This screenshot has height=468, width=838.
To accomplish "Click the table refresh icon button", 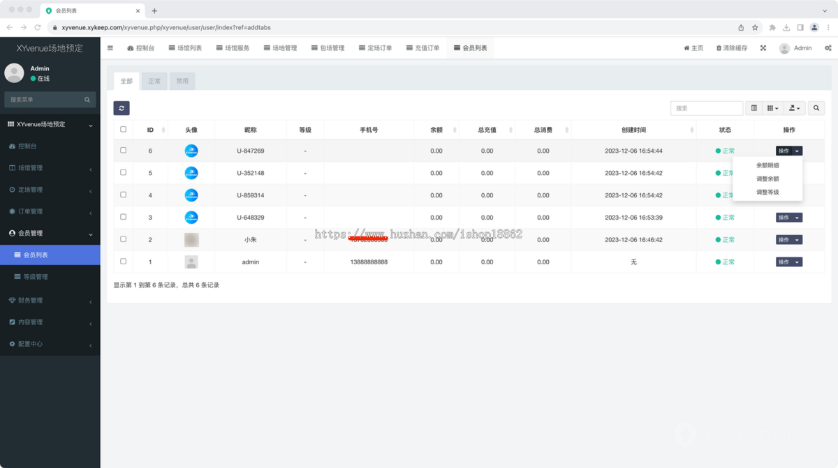I will [x=122, y=108].
